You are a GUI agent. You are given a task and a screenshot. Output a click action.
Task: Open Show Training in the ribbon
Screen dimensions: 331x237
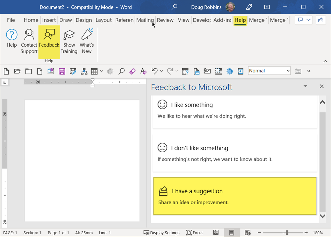click(69, 42)
